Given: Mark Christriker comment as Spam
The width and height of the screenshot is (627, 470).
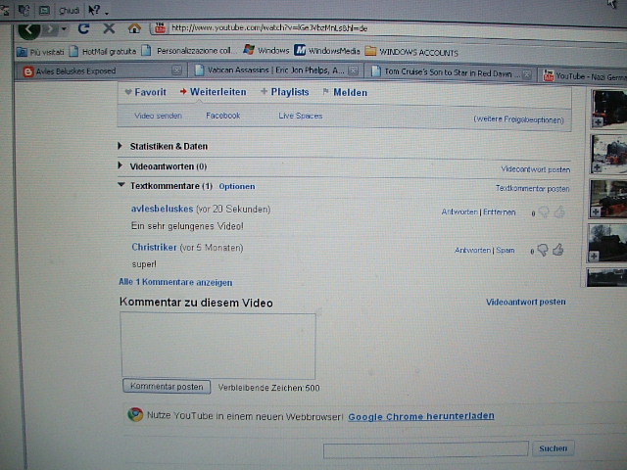Looking at the screenshot, I should pyautogui.click(x=506, y=251).
